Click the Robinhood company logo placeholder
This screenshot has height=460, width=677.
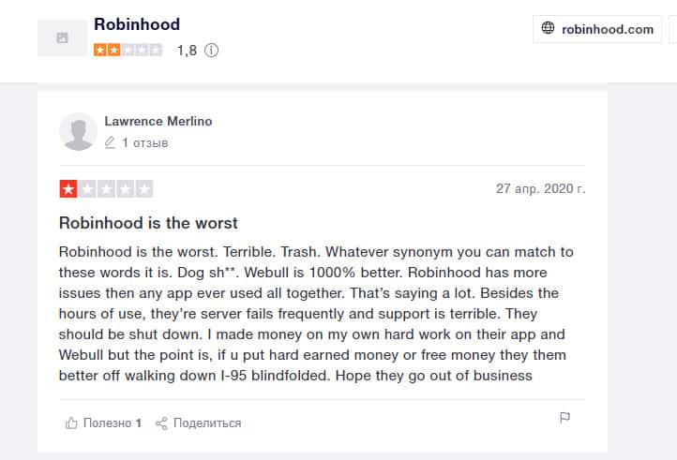tap(62, 37)
